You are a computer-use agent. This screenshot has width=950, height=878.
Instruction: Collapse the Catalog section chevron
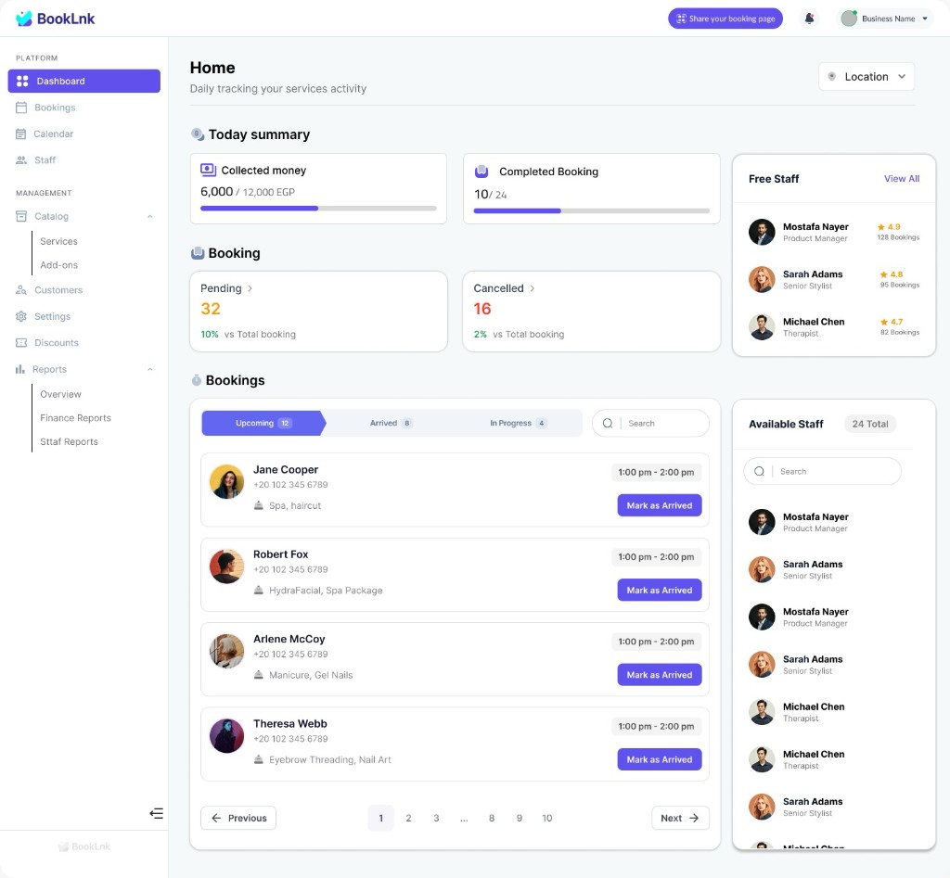pyautogui.click(x=149, y=216)
